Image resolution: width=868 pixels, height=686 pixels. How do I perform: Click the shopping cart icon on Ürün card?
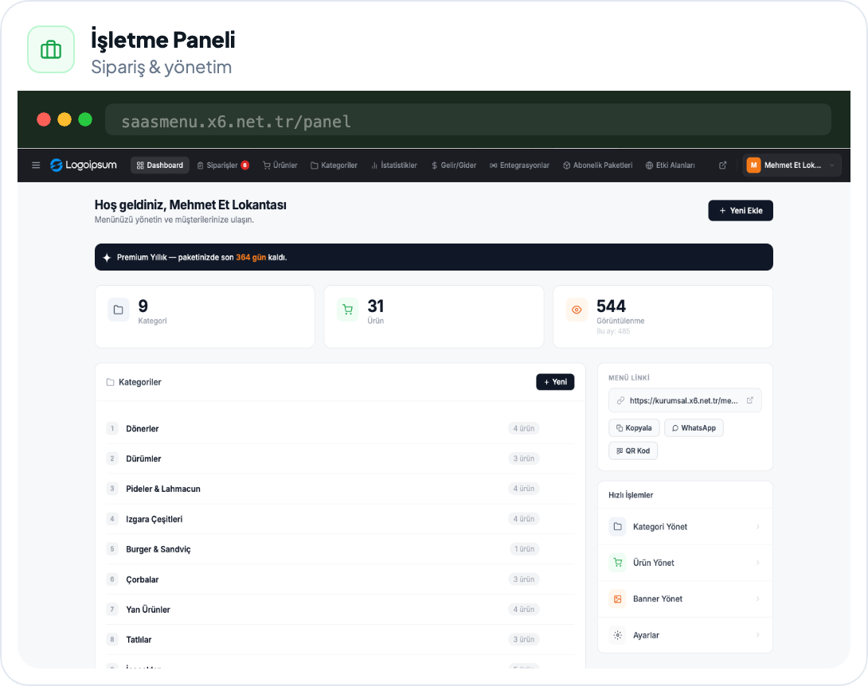coord(348,310)
